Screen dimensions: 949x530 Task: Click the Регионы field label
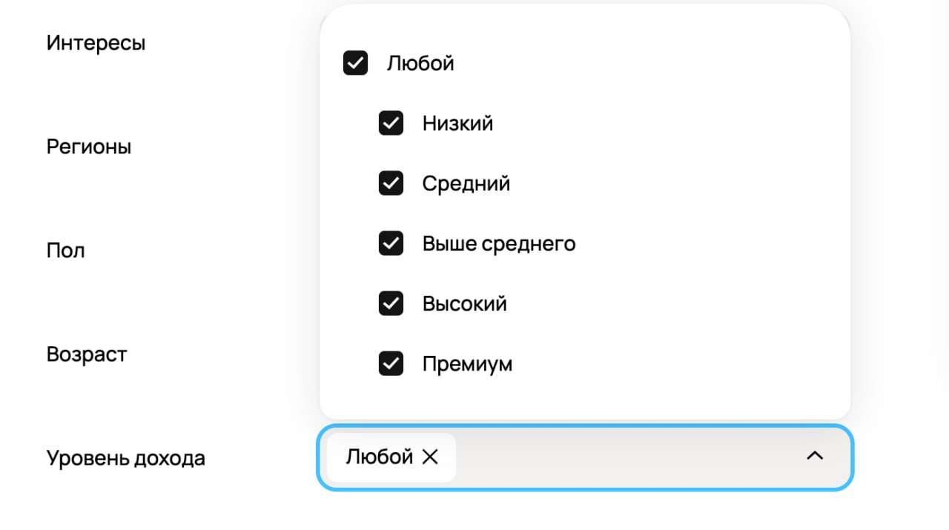pos(89,147)
